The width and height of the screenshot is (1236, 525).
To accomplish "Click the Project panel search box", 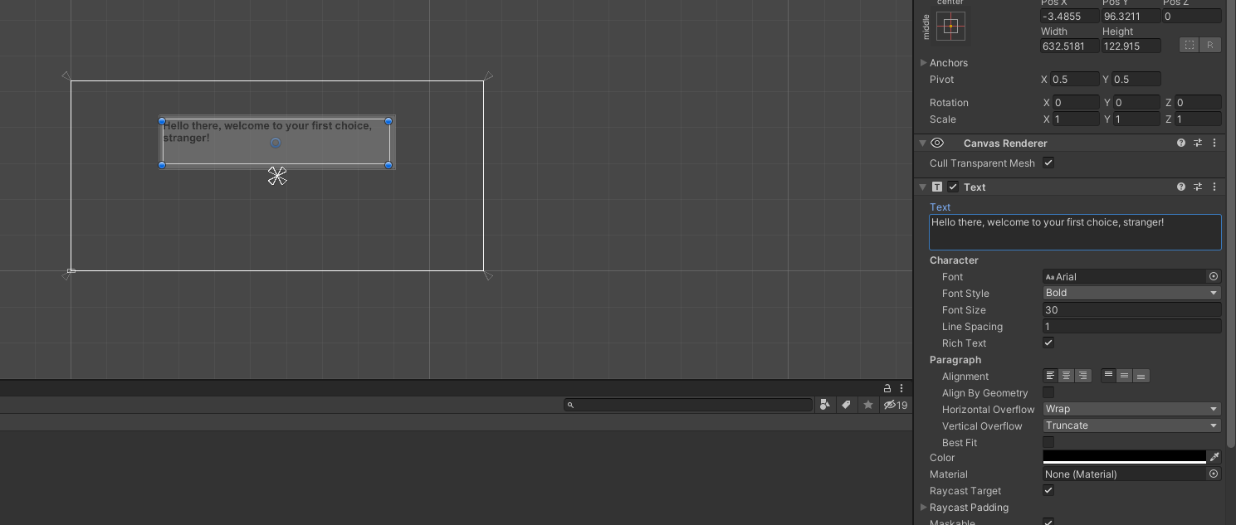I will 688,405.
